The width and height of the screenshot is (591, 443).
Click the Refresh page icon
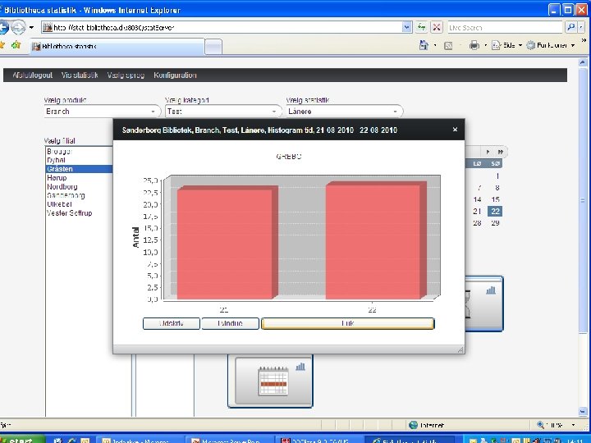pos(421,27)
